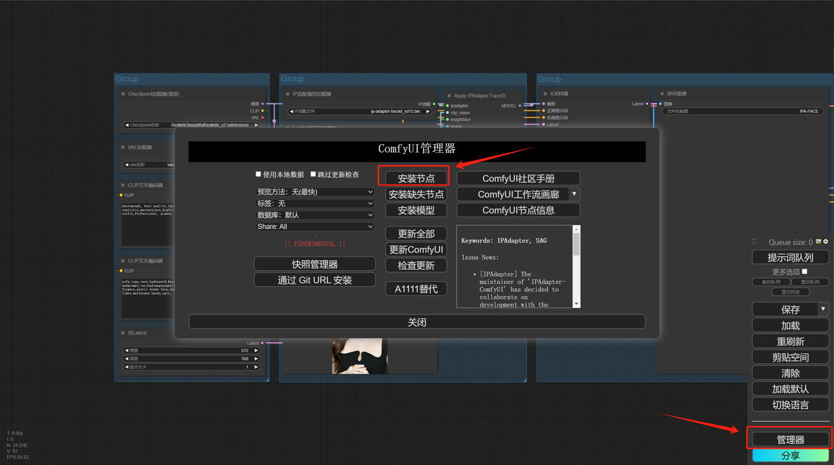Open the 标签 dropdown
The width and height of the screenshot is (834, 465).
click(x=315, y=204)
